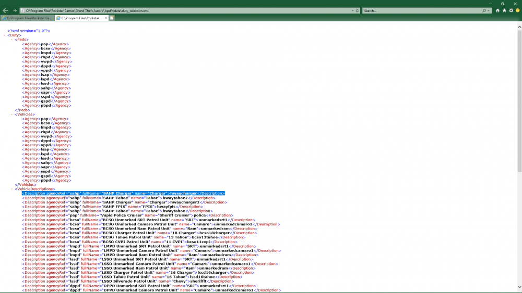Click the hwaycharger2 Description line
This screenshot has height=293, width=522.
125,202
